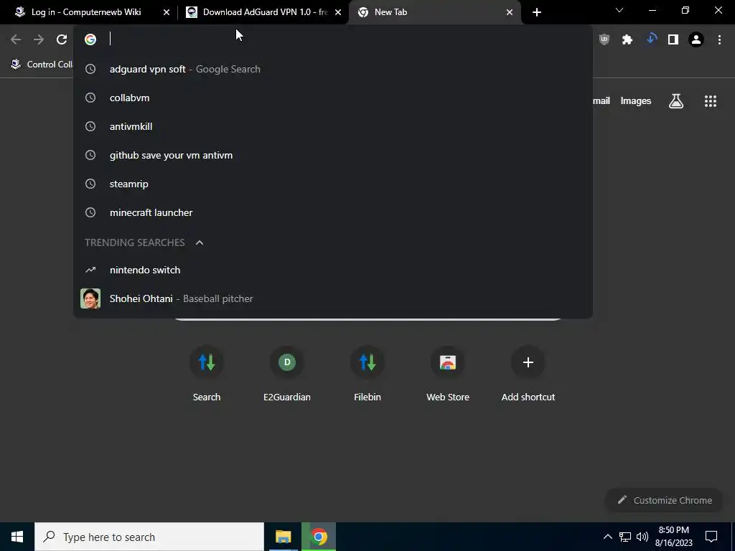The height and width of the screenshot is (551, 735).
Task: Click the blue download-refresh extension icon
Action: 651,39
